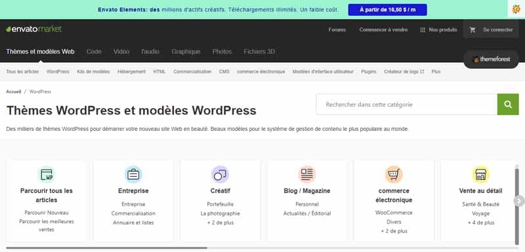
Task: Open the shopping cart icon
Action: (472, 29)
